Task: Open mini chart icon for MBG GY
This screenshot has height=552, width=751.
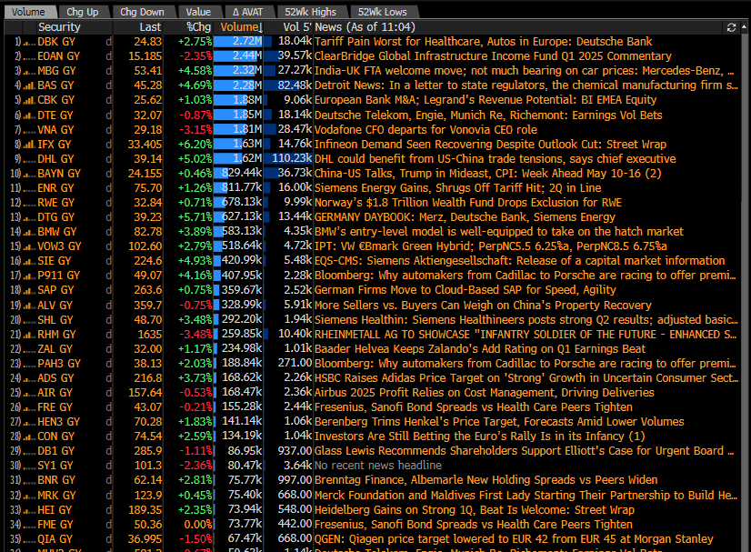Action: click(29, 71)
